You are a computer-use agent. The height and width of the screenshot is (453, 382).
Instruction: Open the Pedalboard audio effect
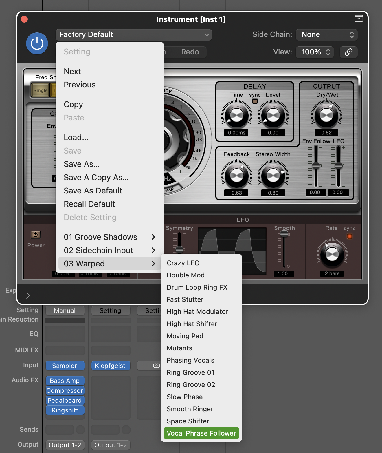click(x=65, y=400)
